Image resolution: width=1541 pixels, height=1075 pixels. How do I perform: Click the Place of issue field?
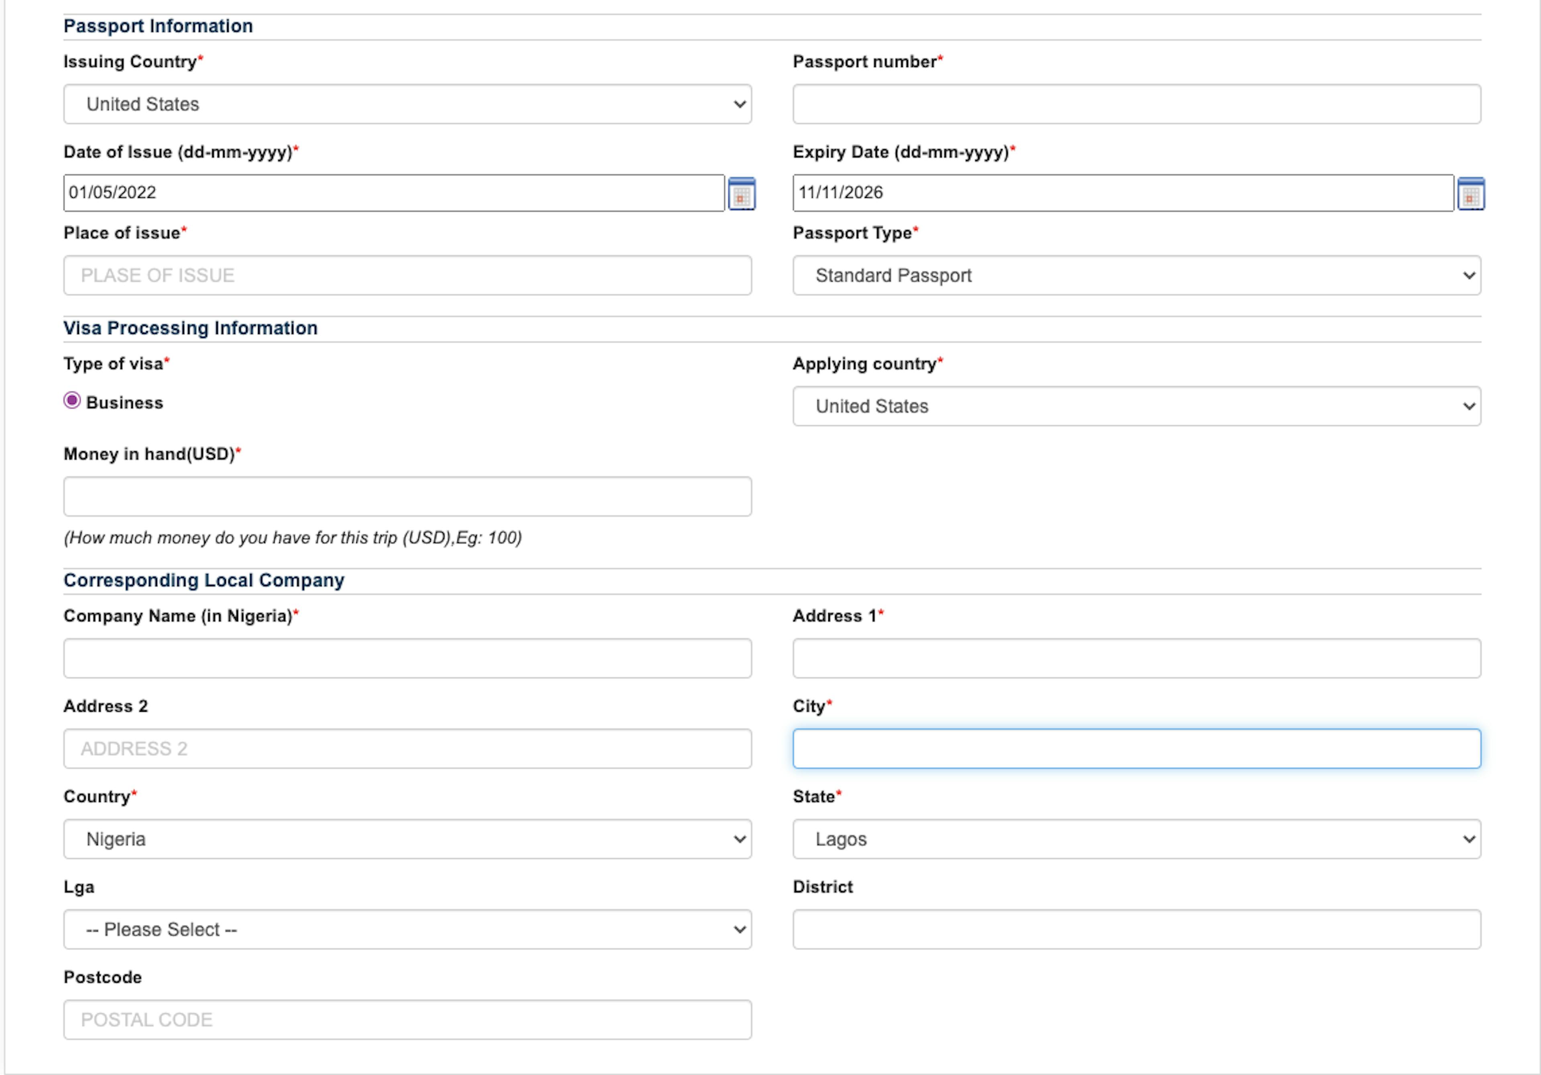tap(407, 275)
